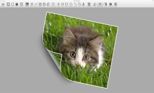Select the Bloom effect
154x93 pixels.
32,5
